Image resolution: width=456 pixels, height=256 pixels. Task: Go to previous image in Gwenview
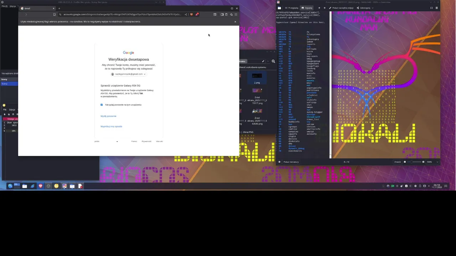pos(319,8)
